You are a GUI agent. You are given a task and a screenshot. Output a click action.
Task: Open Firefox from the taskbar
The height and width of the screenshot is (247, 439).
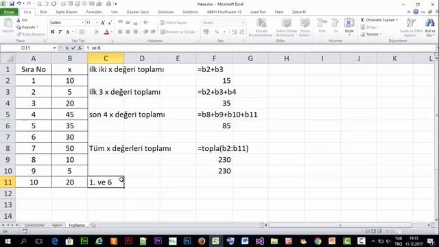click(202, 241)
